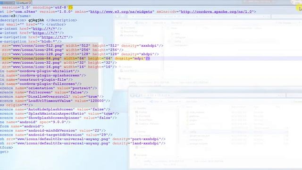Click the "android-minSdkVersion" preference name
This screenshot has width=302, height=170.
click(x=51, y=130)
